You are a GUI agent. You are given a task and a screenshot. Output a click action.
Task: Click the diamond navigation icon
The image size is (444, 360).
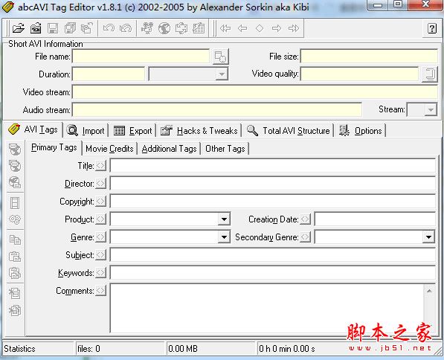pyautogui.click(x=260, y=28)
